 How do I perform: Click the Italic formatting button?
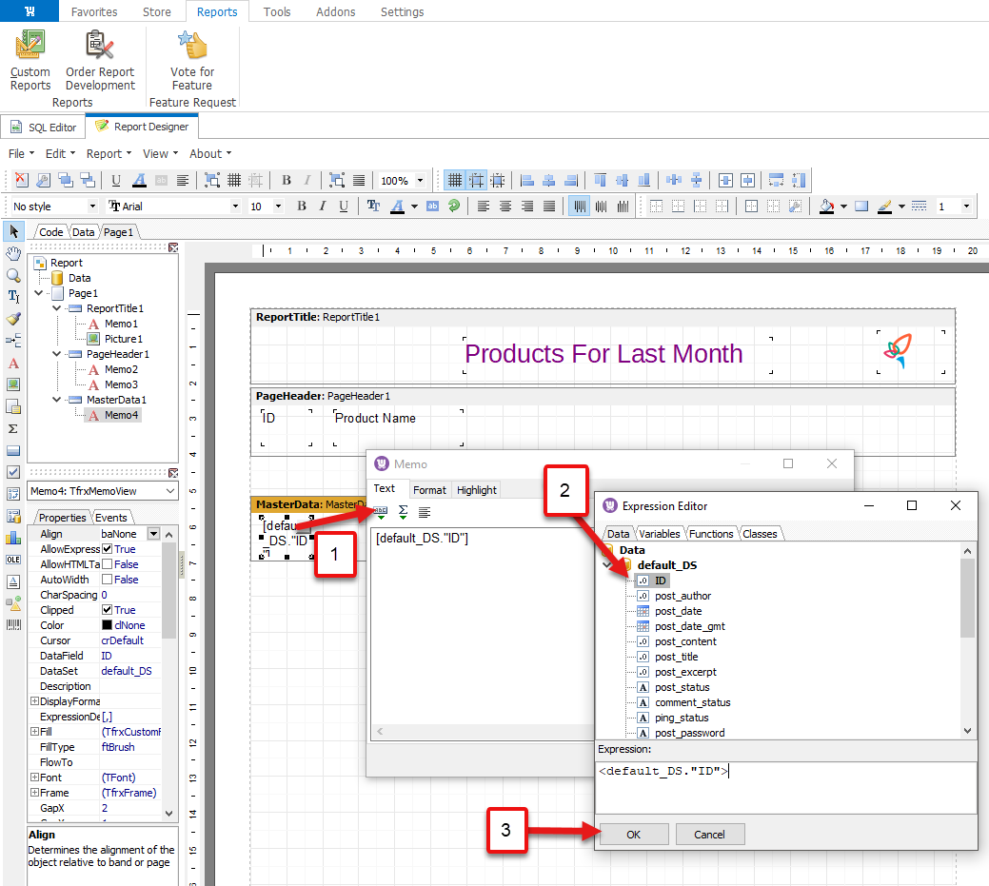[323, 207]
